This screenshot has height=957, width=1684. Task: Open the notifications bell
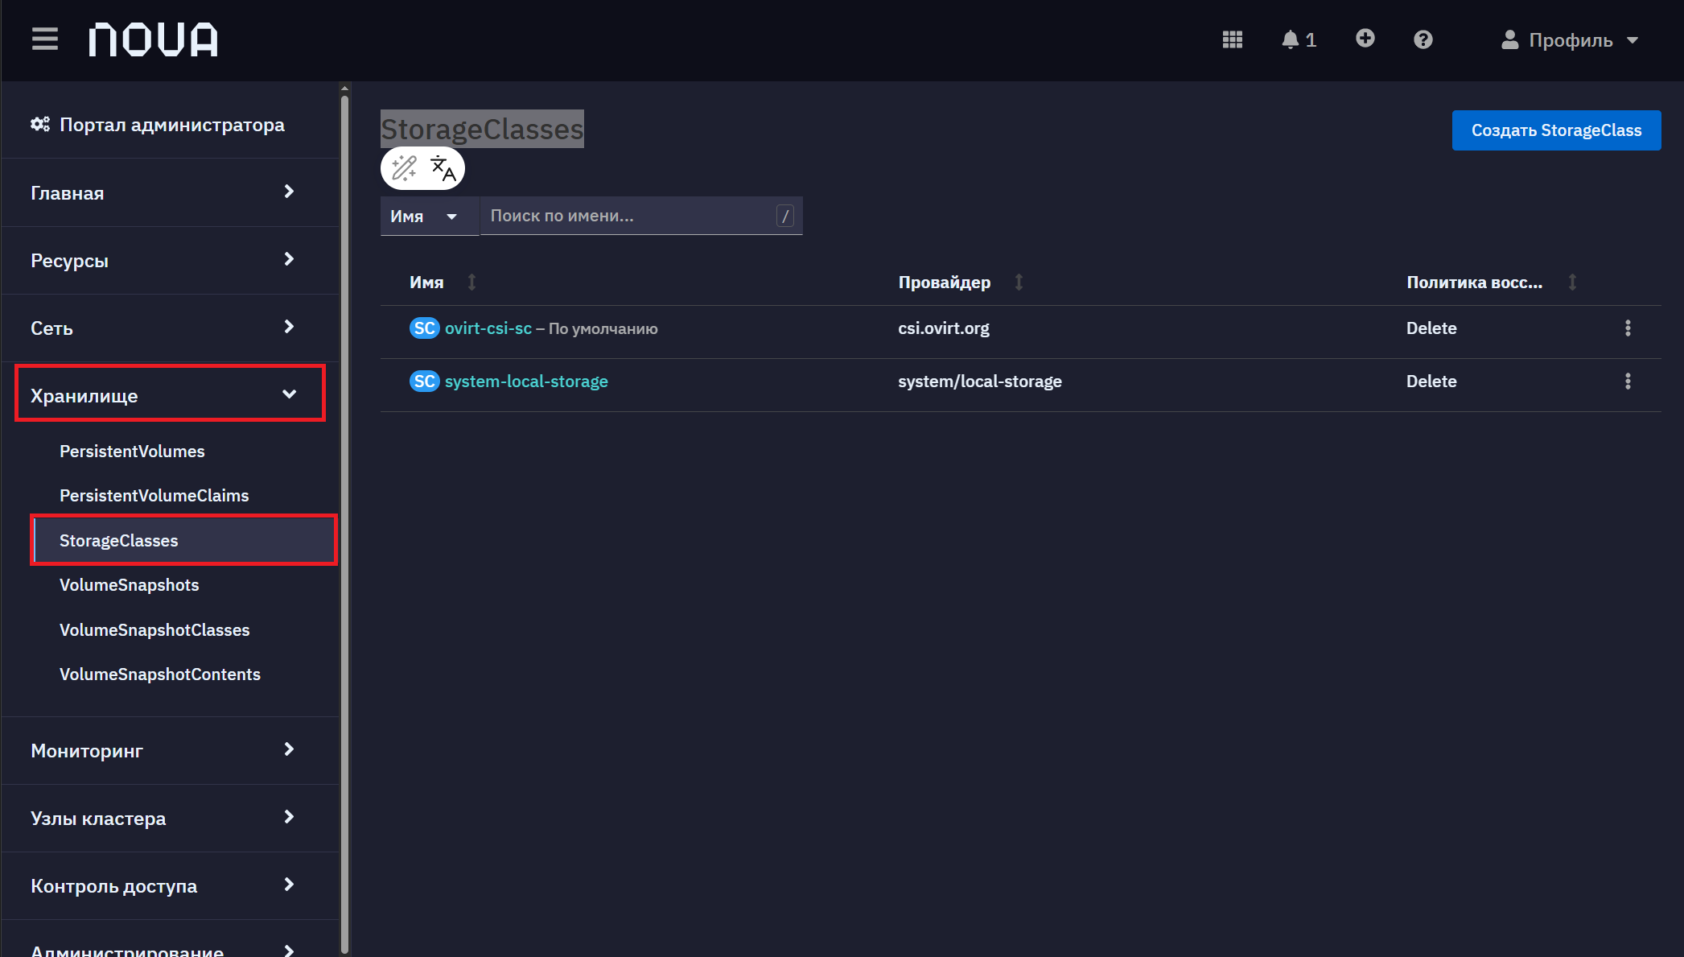pos(1290,39)
